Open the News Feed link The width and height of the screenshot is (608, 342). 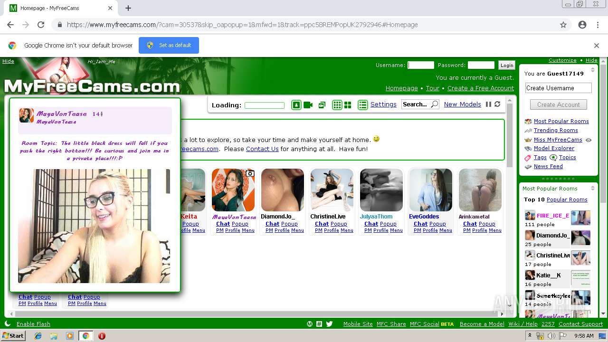point(548,166)
